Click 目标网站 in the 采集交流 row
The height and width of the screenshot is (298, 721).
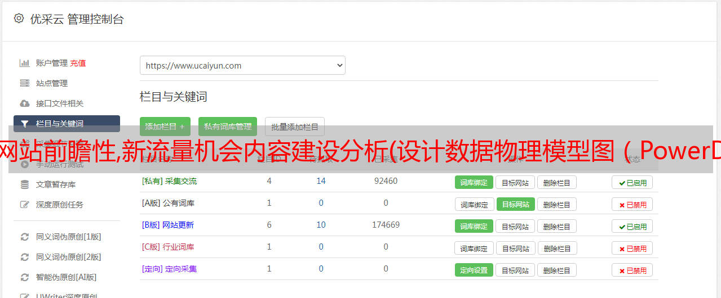pyautogui.click(x=515, y=182)
